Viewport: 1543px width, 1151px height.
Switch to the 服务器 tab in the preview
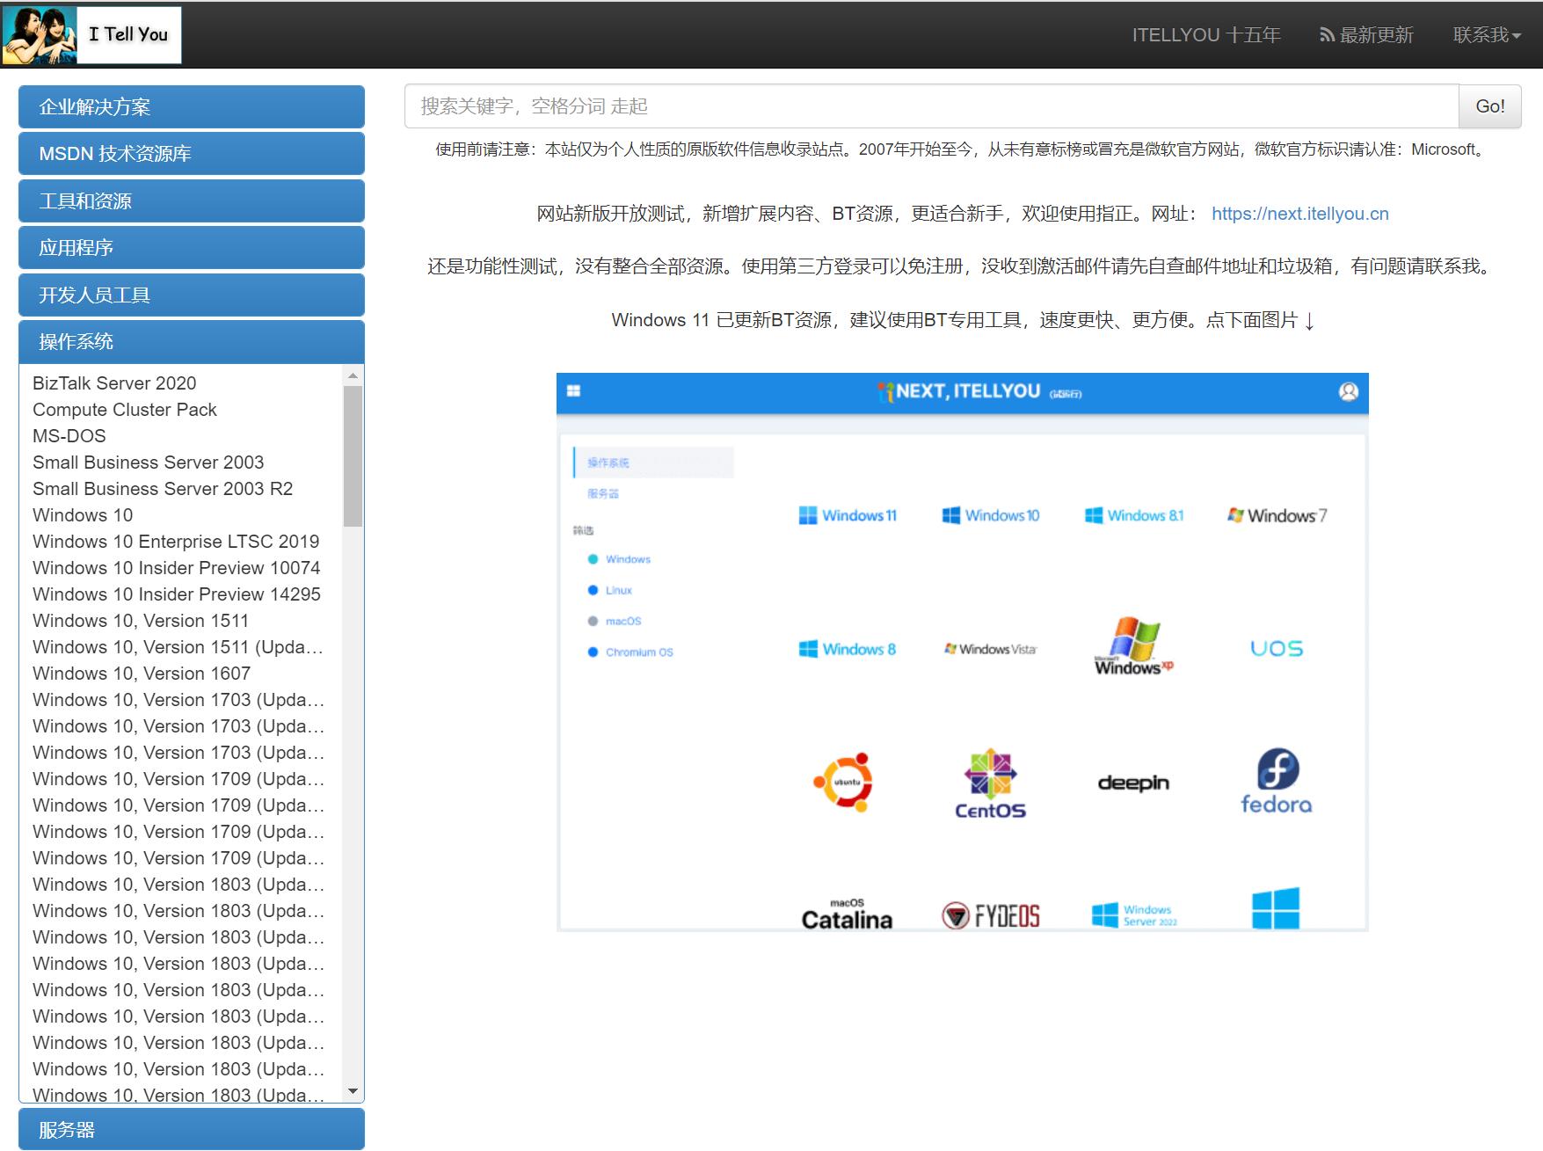click(602, 493)
